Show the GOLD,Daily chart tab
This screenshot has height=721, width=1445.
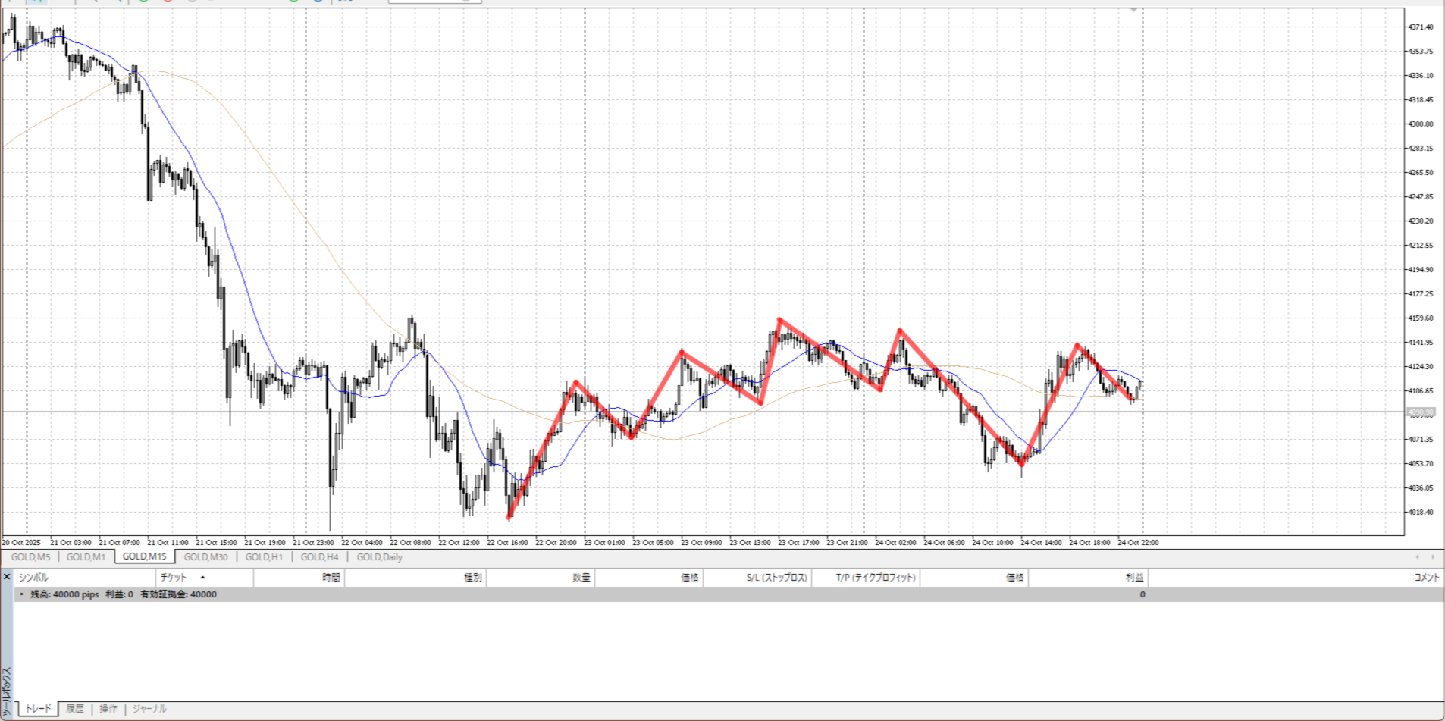[x=379, y=557]
